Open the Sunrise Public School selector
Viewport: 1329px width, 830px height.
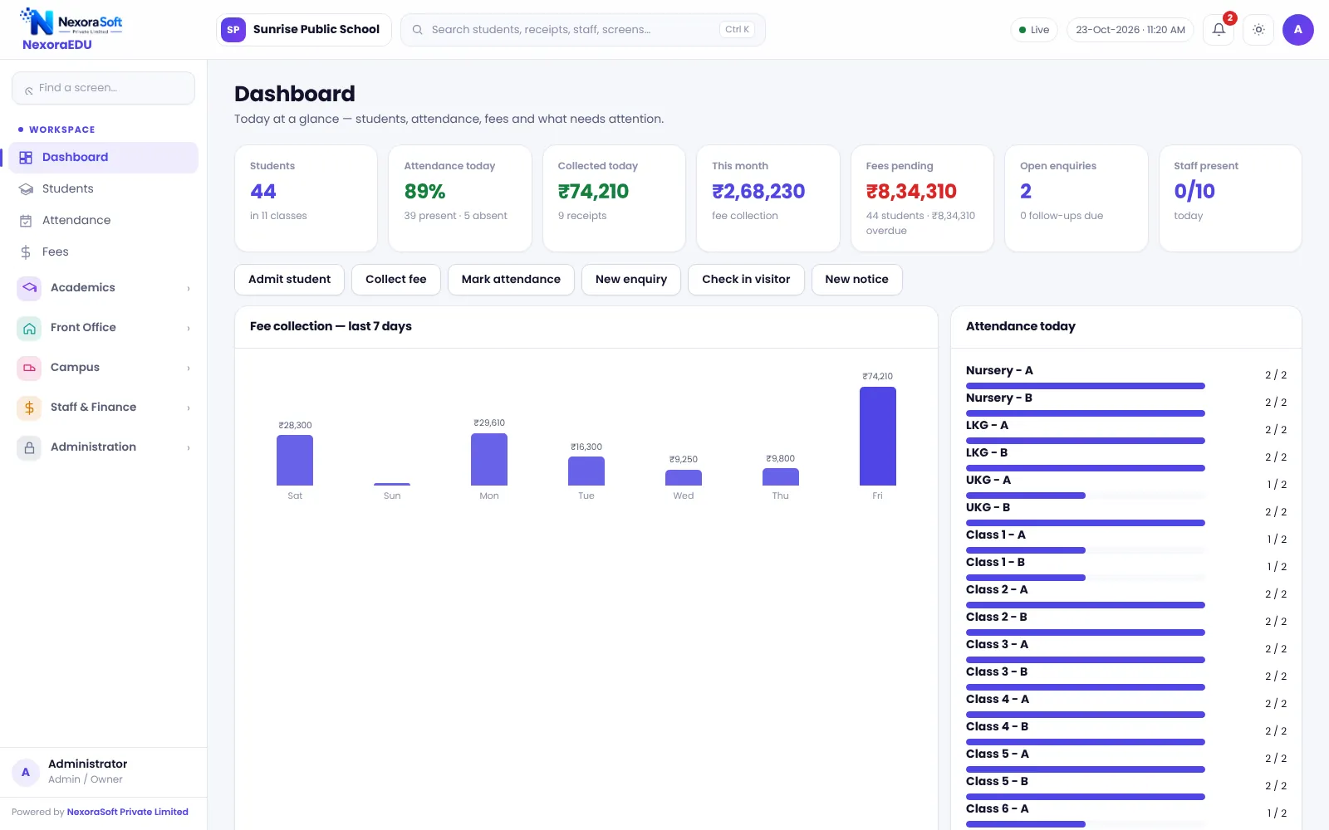[304, 30]
